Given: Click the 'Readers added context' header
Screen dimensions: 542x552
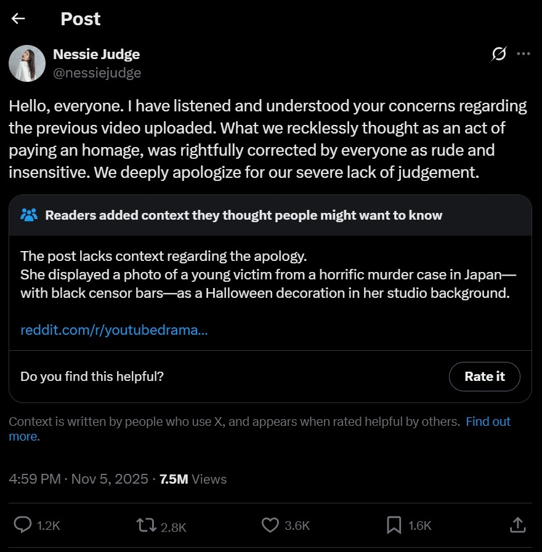Looking at the screenshot, I should coord(243,215).
